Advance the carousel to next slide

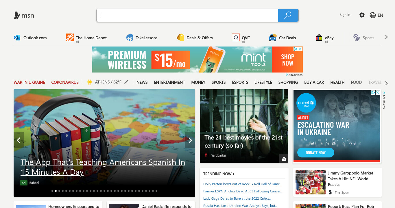190,140
